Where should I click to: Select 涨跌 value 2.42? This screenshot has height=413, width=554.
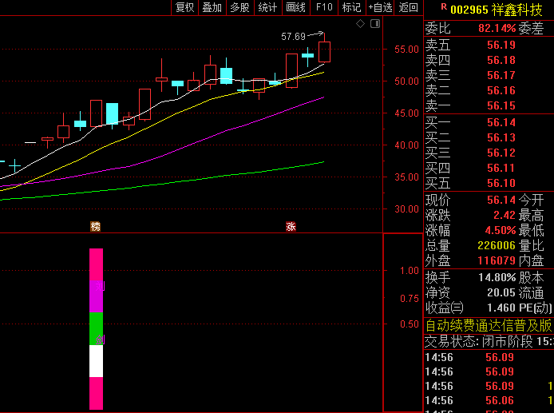[x=505, y=215]
